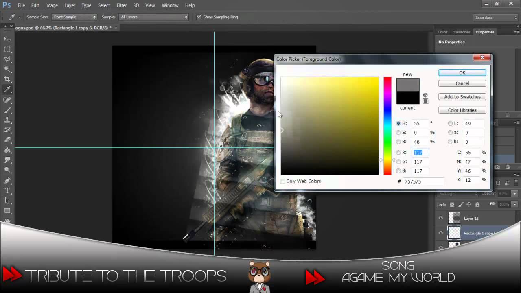The height and width of the screenshot is (293, 521).
Task: Open the Sample All Layers dropdown
Action: pyautogui.click(x=154, y=17)
